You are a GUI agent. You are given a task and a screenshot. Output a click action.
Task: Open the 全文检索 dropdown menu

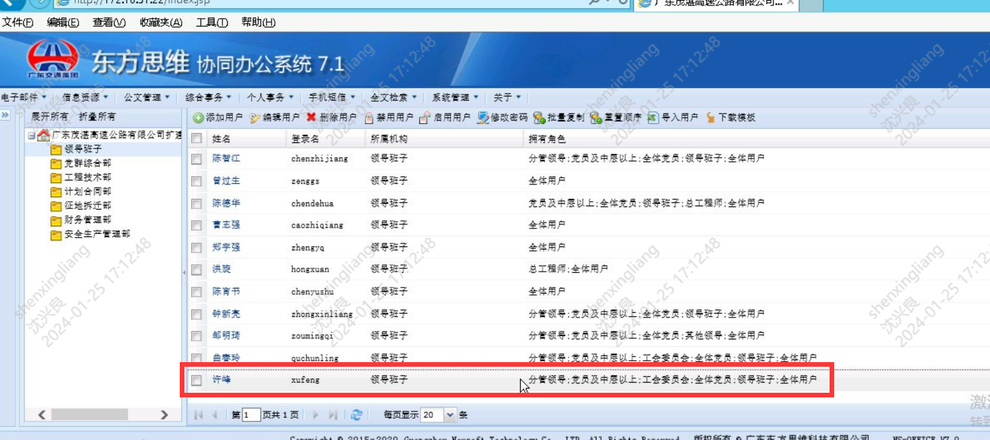393,97
